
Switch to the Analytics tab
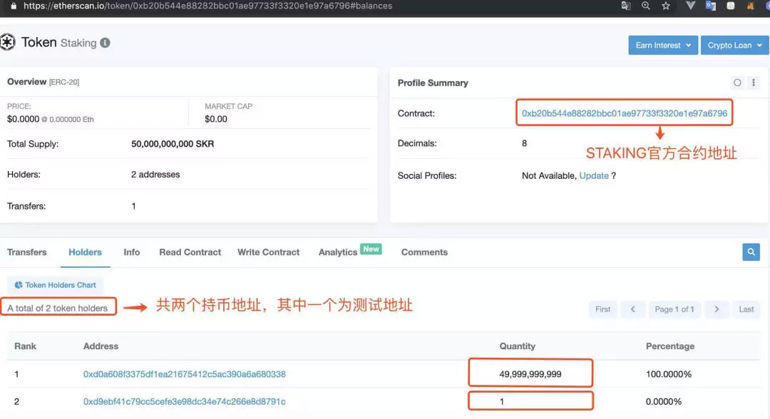pos(338,252)
